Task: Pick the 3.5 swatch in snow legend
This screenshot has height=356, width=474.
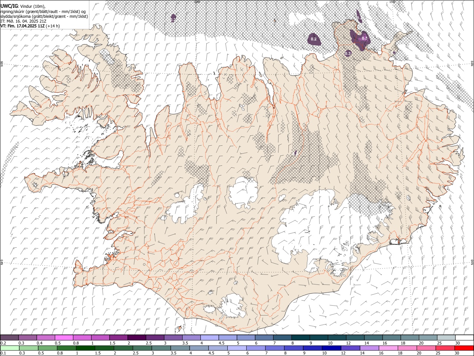Action: tap(191, 337)
